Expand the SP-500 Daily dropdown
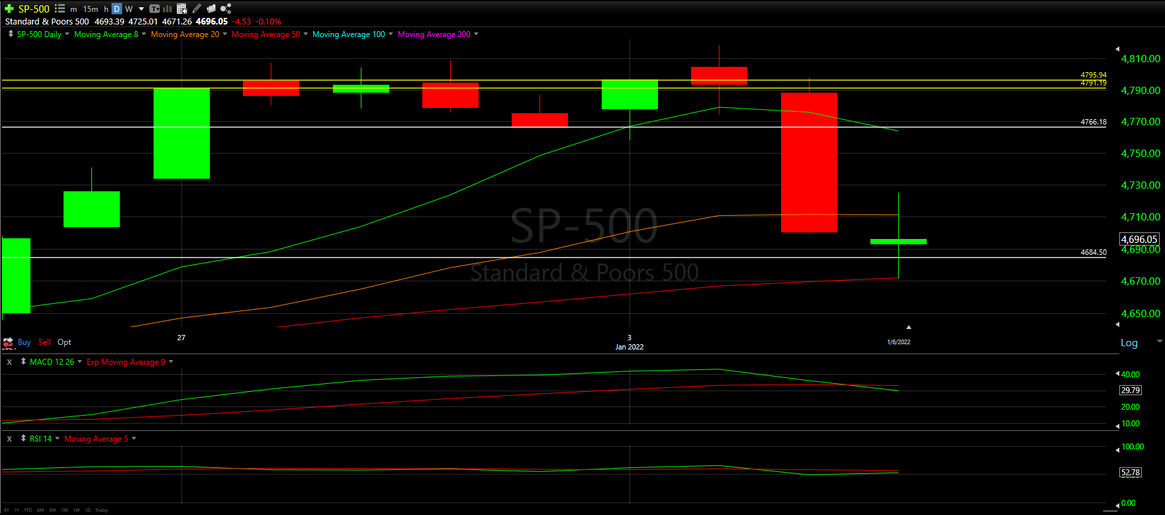Image resolution: width=1165 pixels, height=515 pixels. [x=67, y=34]
